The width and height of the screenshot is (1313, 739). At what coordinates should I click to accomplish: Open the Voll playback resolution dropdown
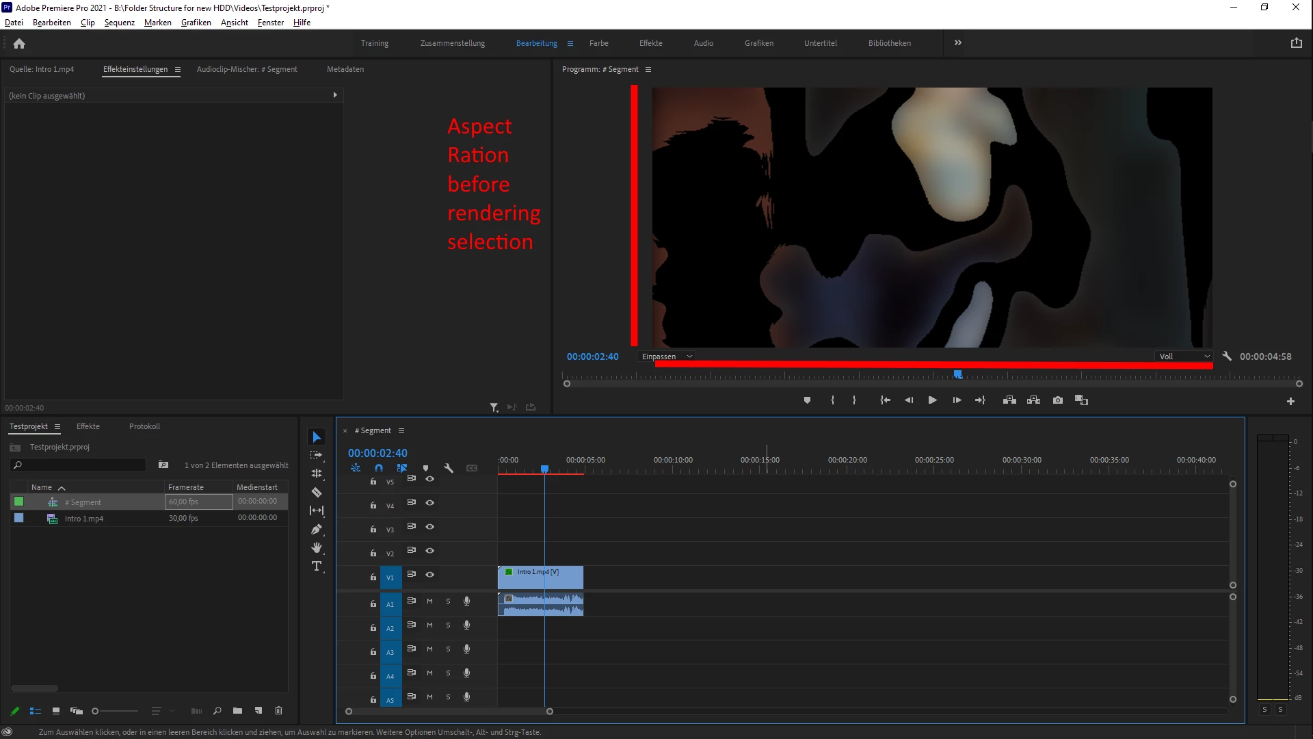click(x=1184, y=356)
